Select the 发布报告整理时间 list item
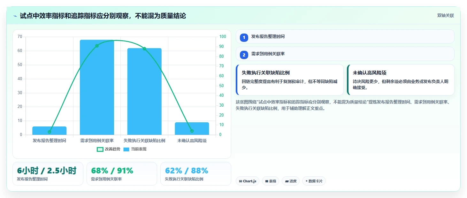The width and height of the screenshot is (467, 198). click(x=345, y=36)
